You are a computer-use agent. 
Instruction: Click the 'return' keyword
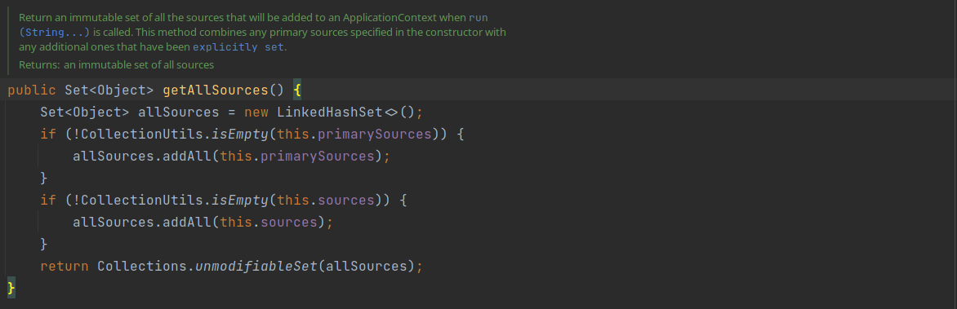coord(64,266)
